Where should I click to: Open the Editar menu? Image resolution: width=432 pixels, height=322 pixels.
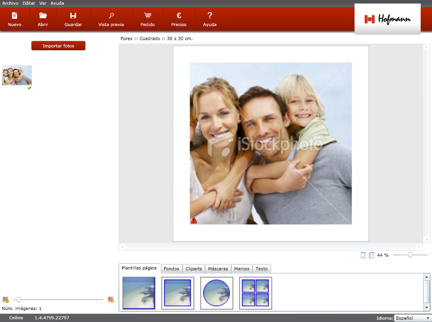tap(29, 3)
